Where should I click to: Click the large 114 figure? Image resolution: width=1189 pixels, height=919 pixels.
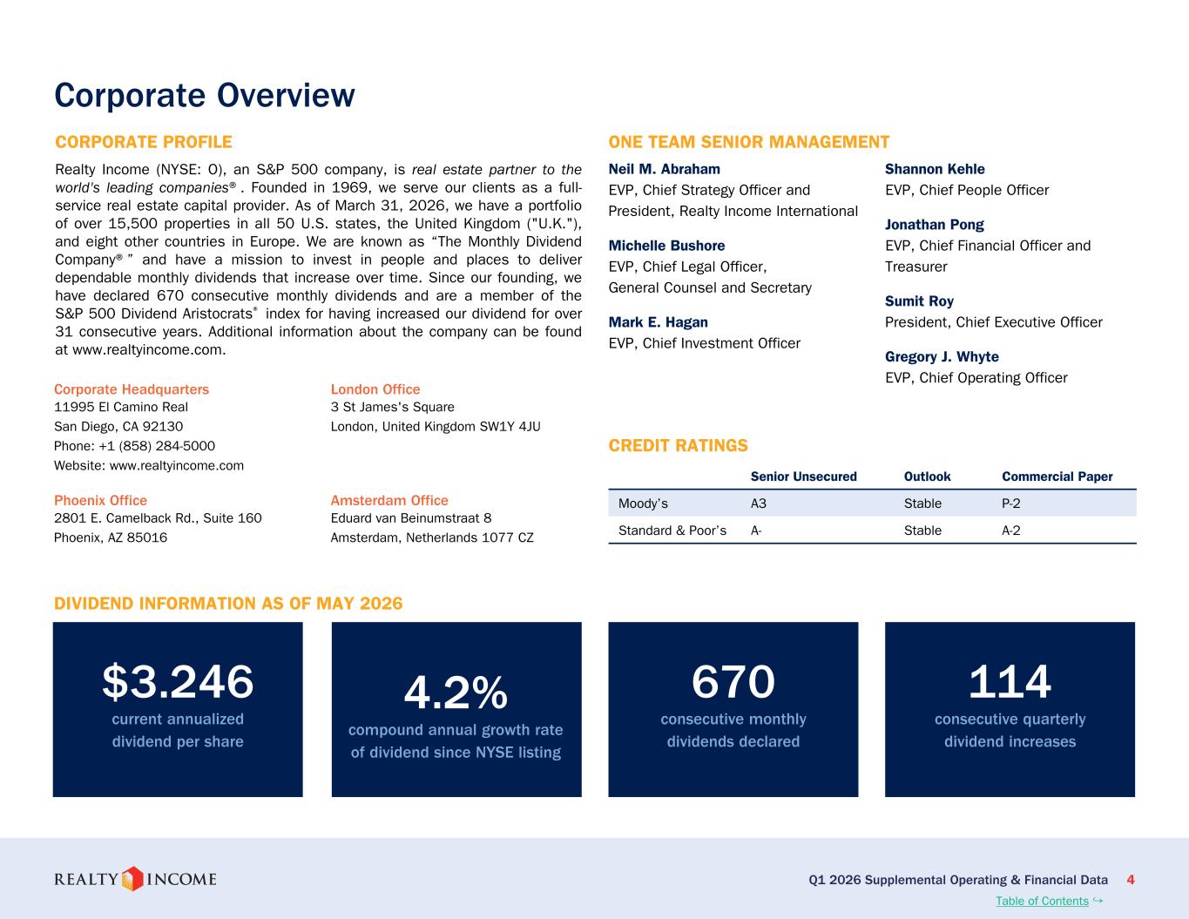point(1010,681)
